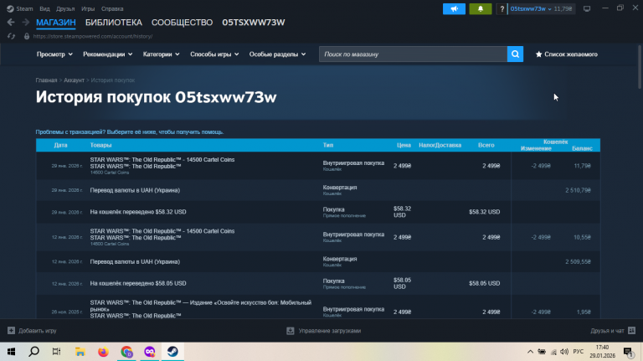
Task: Expand the Рекомендации dropdown
Action: pos(107,54)
